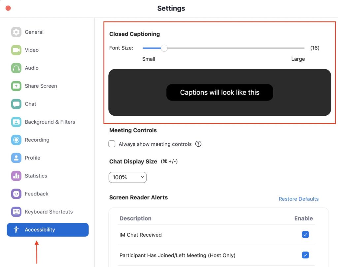Open the Chat bubble icon
The width and height of the screenshot is (338, 267).
[x=16, y=104]
